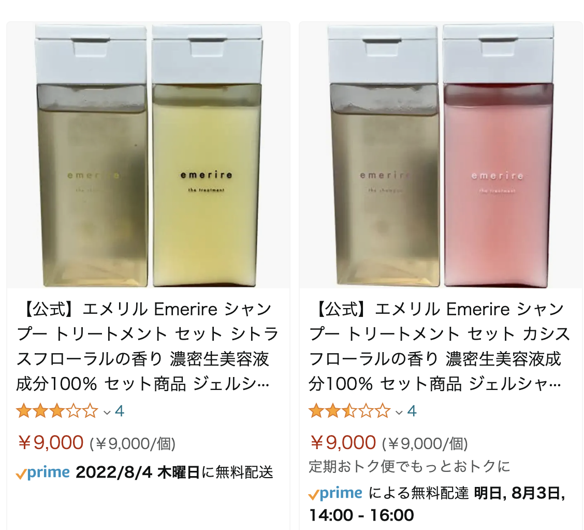Click the prime badge on right product
This screenshot has height=530, width=584.
click(335, 494)
